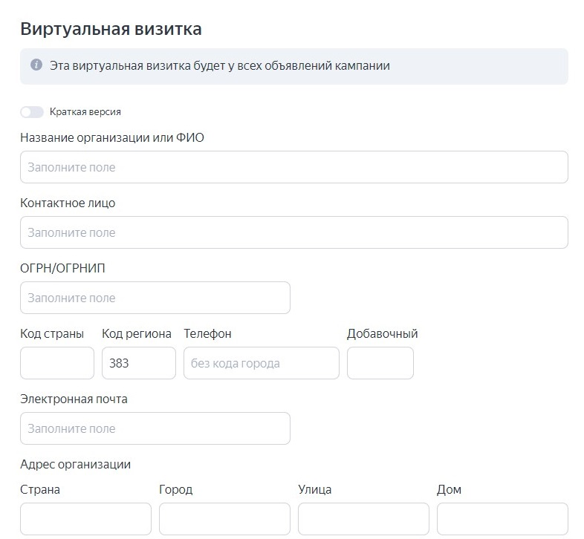Click into the Контактное лицо input
The height and width of the screenshot is (539, 584).
coord(294,232)
